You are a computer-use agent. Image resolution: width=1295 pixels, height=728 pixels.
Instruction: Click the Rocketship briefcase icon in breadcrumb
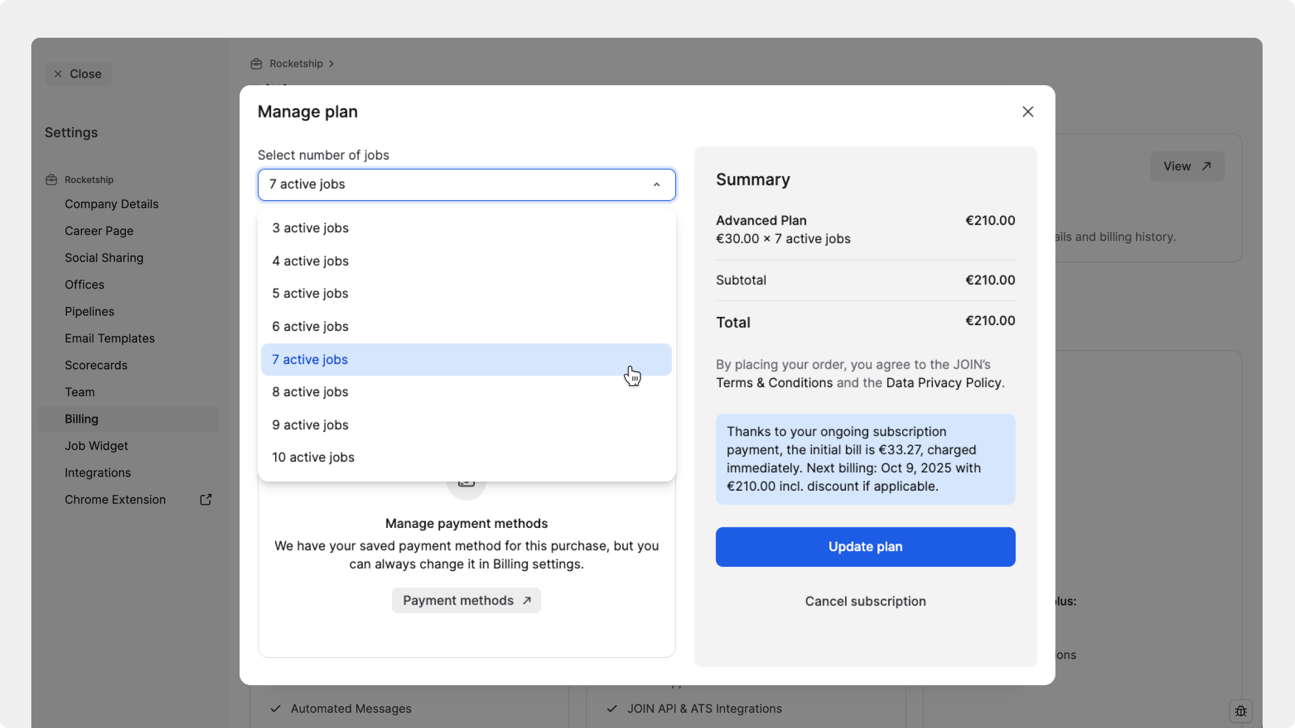256,64
